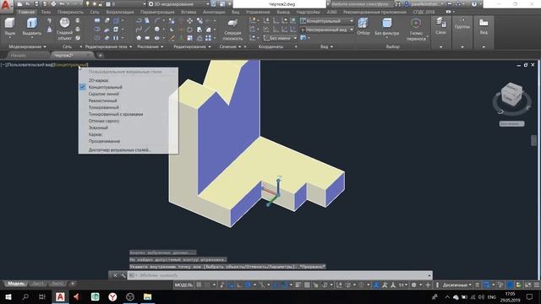
Task: Click the Section Plane (Секущая плоскость) tool
Action: click(x=232, y=30)
